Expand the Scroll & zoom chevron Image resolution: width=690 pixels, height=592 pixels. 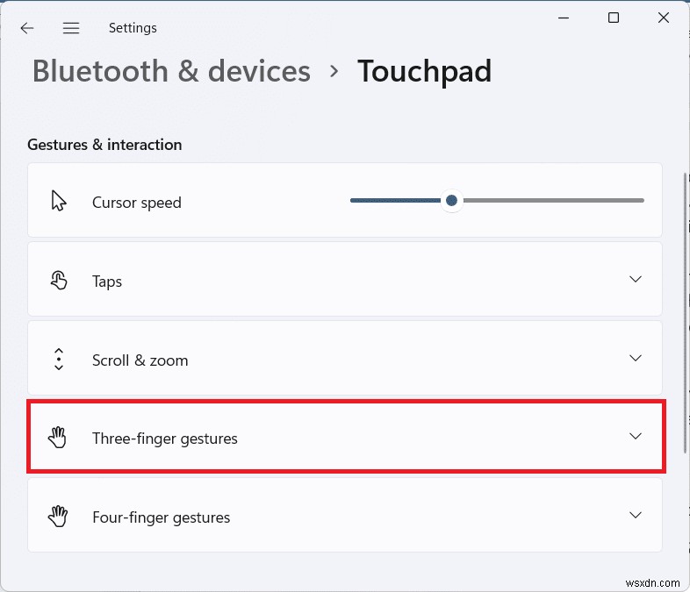coord(636,358)
